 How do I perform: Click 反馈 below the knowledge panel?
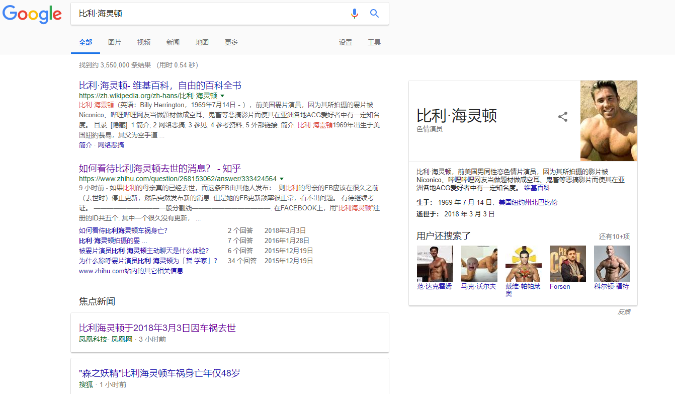624,312
